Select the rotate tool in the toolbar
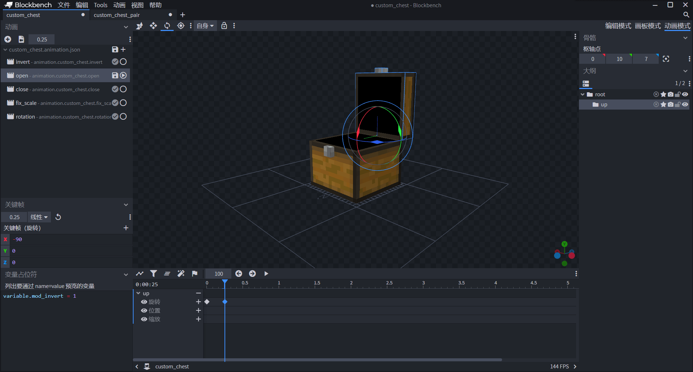The height and width of the screenshot is (372, 693). coord(167,26)
